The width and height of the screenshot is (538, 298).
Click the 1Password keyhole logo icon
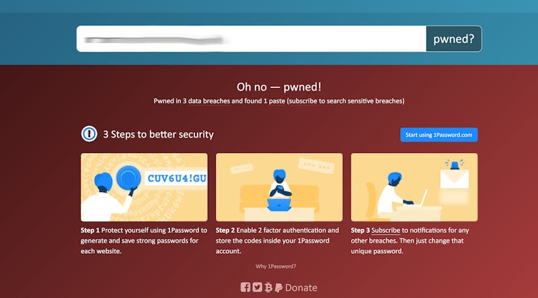point(89,134)
